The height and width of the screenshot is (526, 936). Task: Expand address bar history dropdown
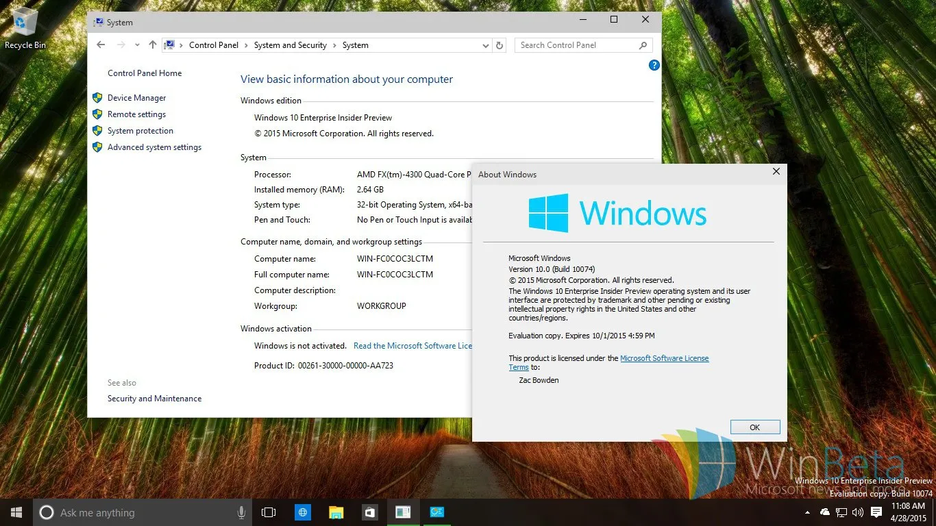(x=485, y=45)
